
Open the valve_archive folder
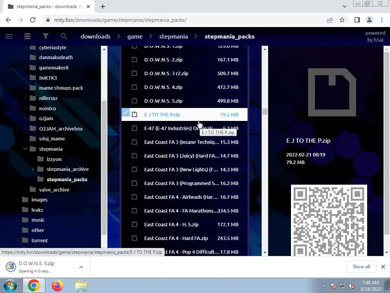pos(54,190)
